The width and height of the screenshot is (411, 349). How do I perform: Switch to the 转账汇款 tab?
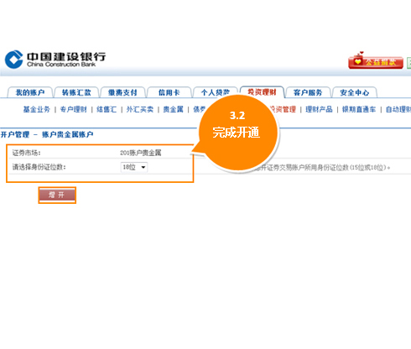(x=76, y=92)
